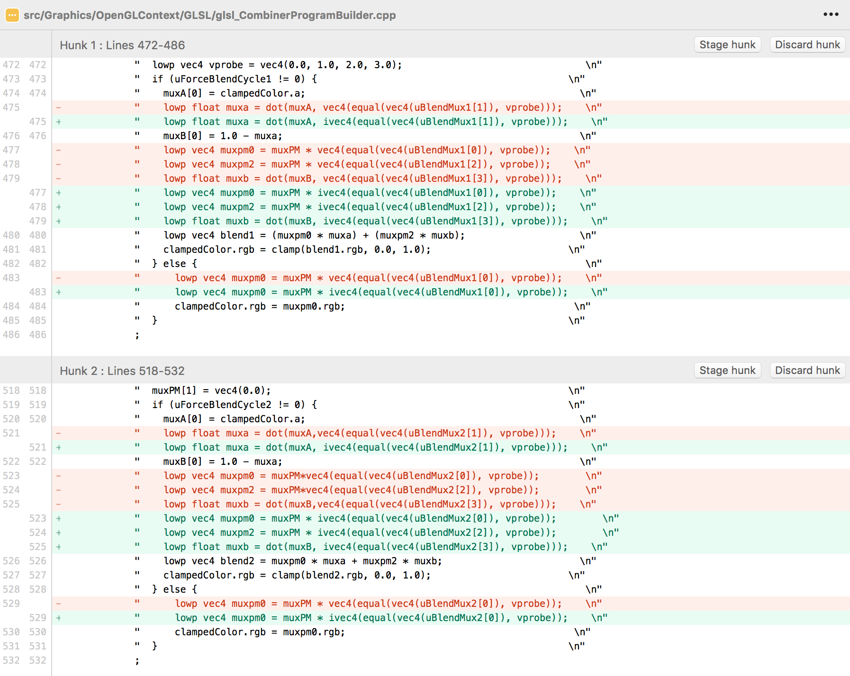Select the glsl_CombinerProgramBuilder.cpp file path

click(x=209, y=15)
